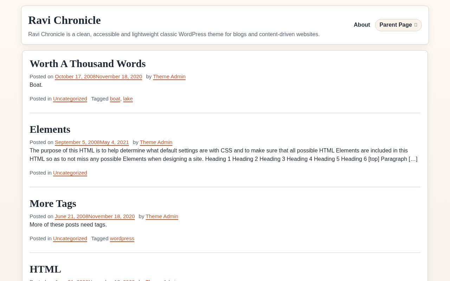This screenshot has width=450, height=281.
Task: Open the More Tags post title
Action: pyautogui.click(x=53, y=203)
